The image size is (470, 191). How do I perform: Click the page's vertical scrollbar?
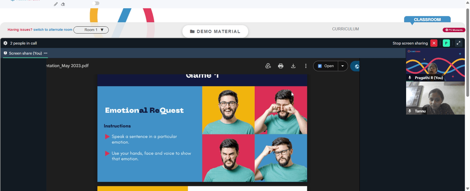[468, 53]
